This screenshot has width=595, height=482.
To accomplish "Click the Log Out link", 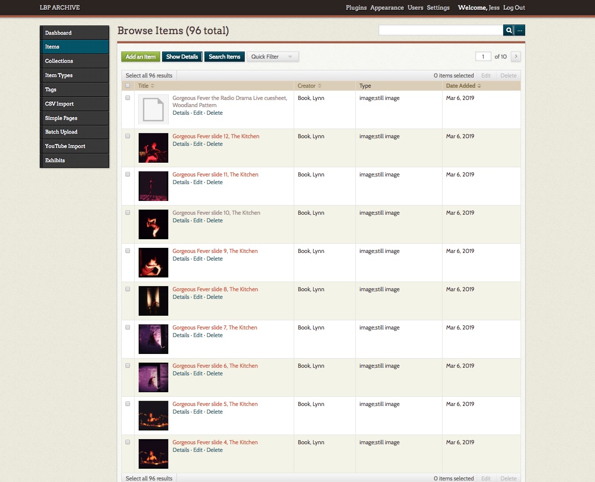I will (514, 8).
